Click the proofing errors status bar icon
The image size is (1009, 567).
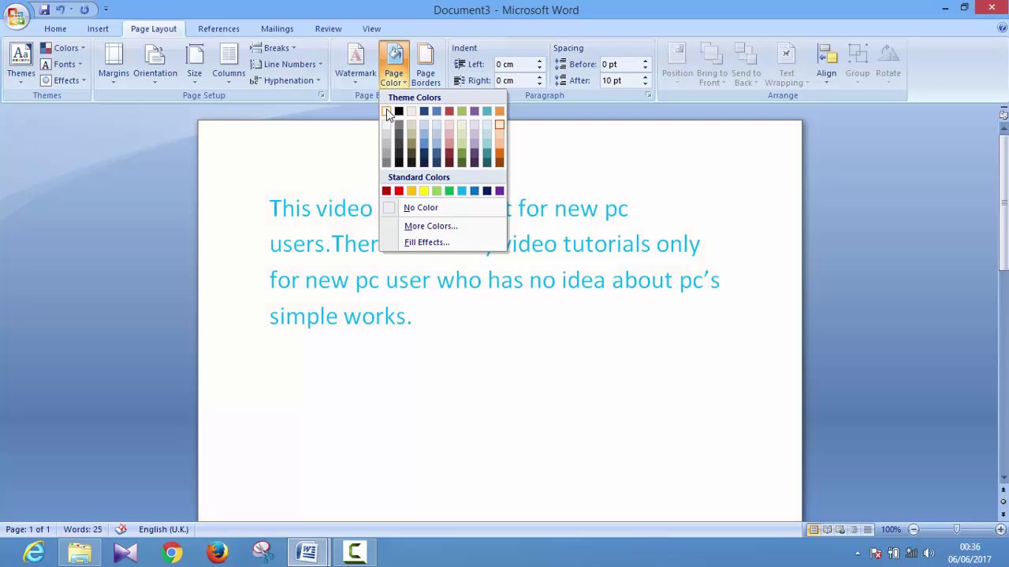tap(121, 529)
